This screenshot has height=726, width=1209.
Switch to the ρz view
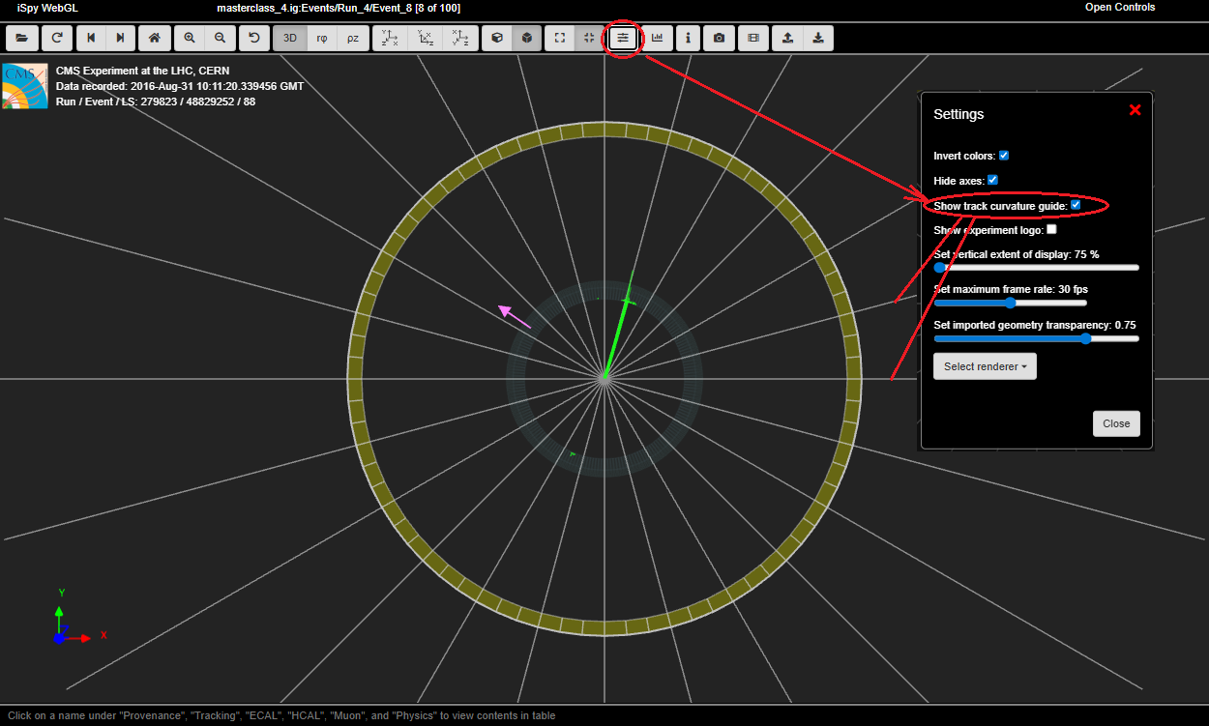[x=353, y=39]
